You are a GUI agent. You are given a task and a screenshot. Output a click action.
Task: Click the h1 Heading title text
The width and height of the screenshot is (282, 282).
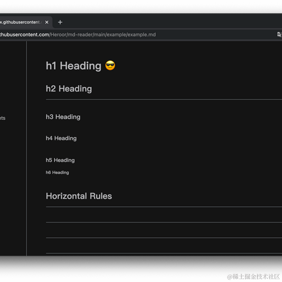pyautogui.click(x=73, y=66)
